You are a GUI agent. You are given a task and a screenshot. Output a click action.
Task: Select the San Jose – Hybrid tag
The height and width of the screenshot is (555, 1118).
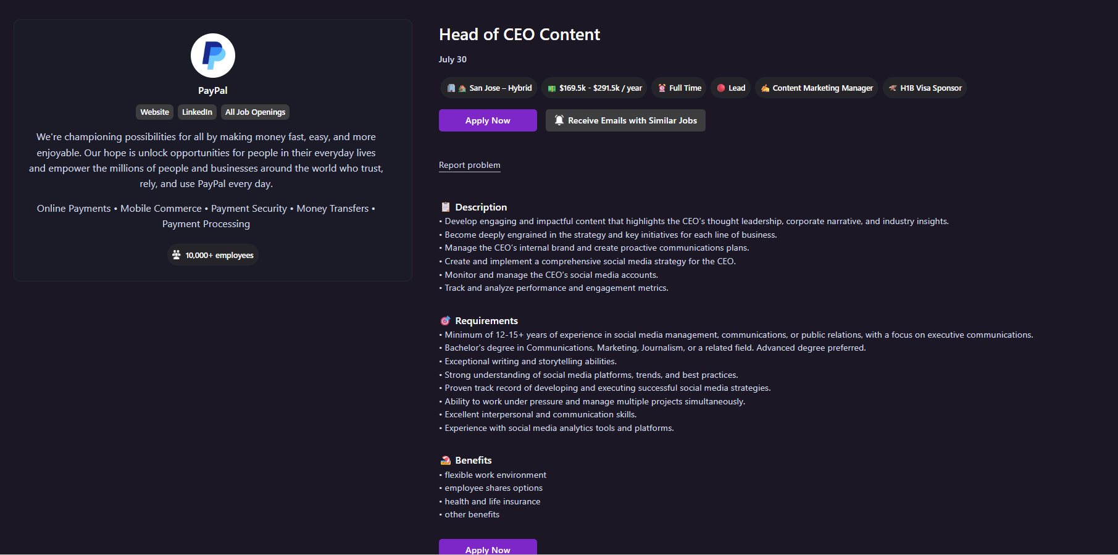pyautogui.click(x=488, y=88)
